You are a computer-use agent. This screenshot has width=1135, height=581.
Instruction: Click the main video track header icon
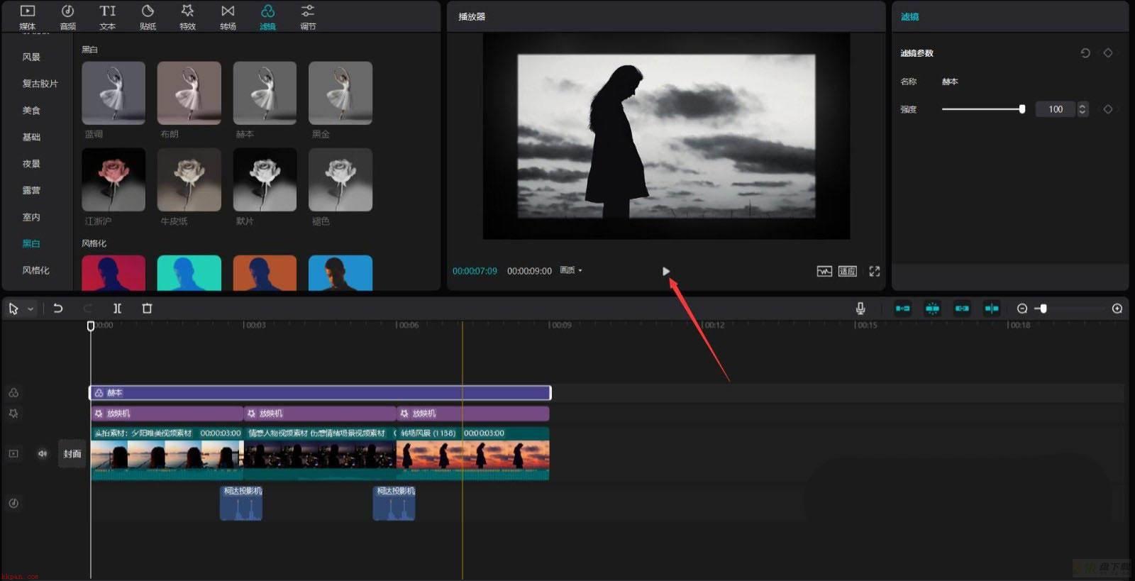[13, 453]
